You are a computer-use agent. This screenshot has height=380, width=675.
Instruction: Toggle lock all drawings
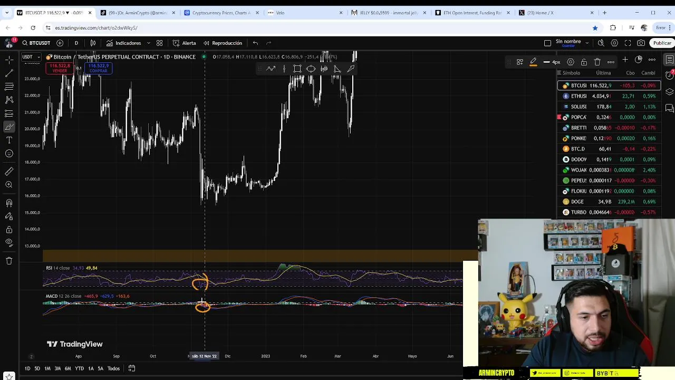point(9,230)
